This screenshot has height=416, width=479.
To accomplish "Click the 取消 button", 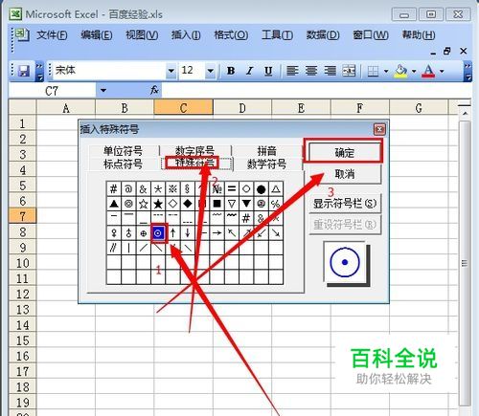I will [x=345, y=174].
